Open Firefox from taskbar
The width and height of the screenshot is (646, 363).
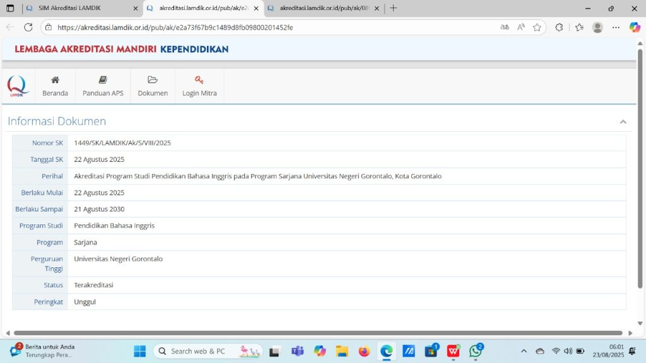pos(364,351)
